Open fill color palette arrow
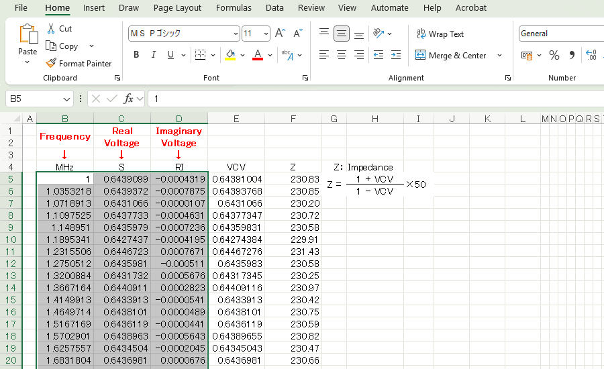This screenshot has width=604, height=369. (x=242, y=56)
